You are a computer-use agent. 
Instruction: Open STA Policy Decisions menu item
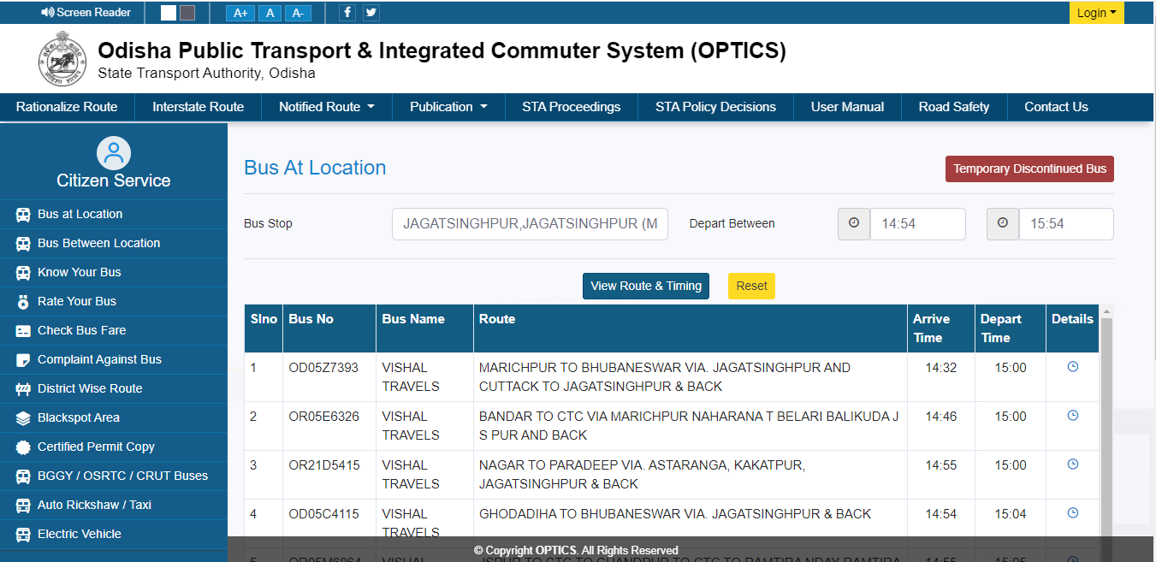(x=716, y=107)
